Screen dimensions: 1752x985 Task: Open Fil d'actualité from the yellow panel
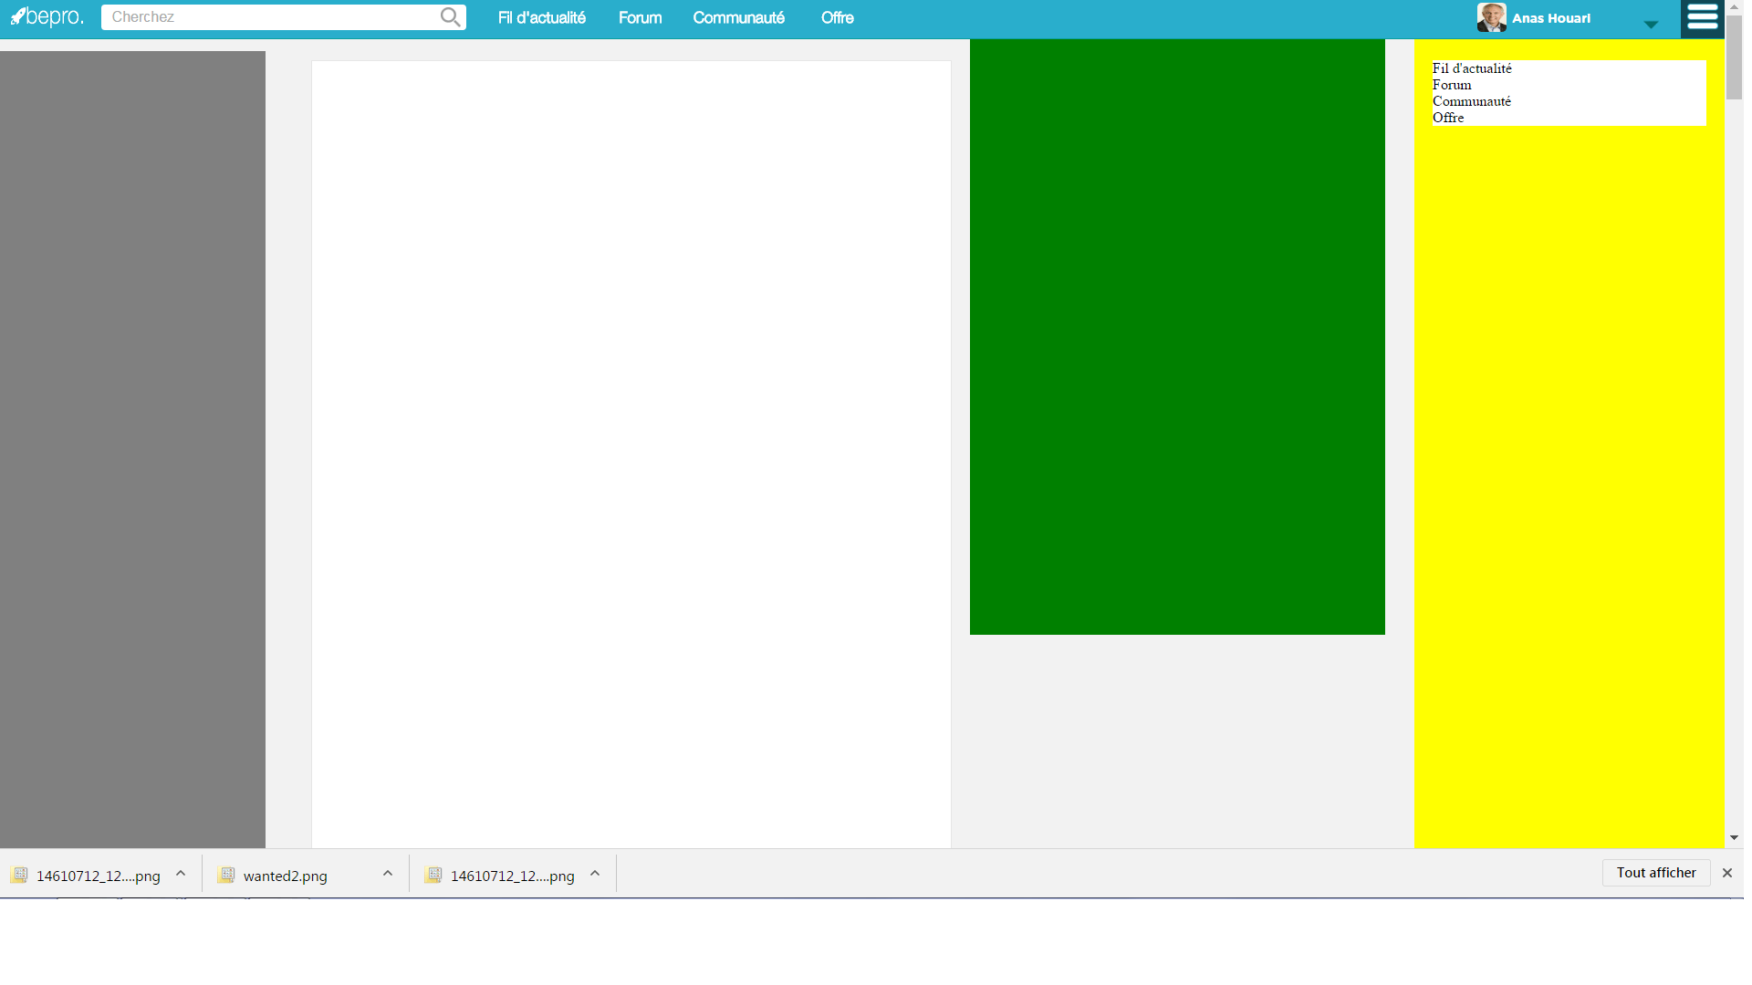pyautogui.click(x=1470, y=67)
